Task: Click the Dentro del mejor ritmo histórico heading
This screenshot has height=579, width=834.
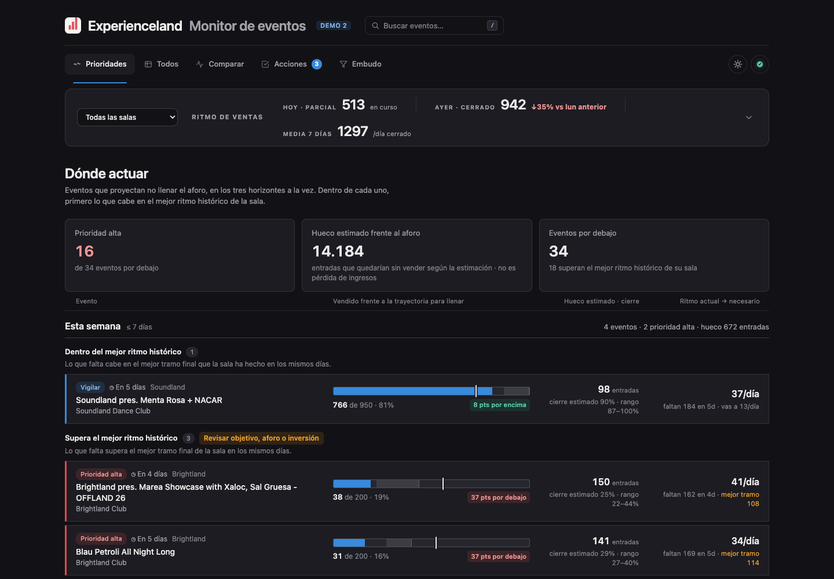Action: (x=123, y=352)
